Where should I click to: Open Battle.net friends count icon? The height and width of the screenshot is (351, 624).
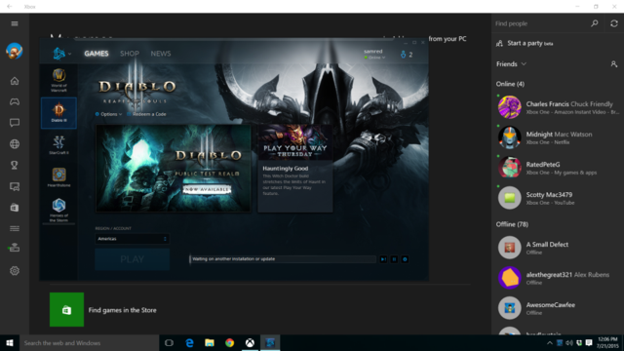tap(407, 55)
